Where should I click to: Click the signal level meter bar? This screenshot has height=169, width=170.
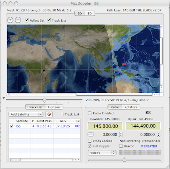click(140, 152)
